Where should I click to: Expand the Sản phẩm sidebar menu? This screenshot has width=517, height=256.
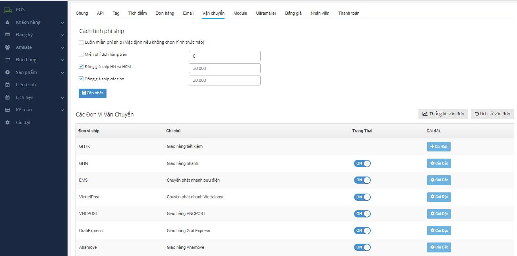[x=62, y=73]
